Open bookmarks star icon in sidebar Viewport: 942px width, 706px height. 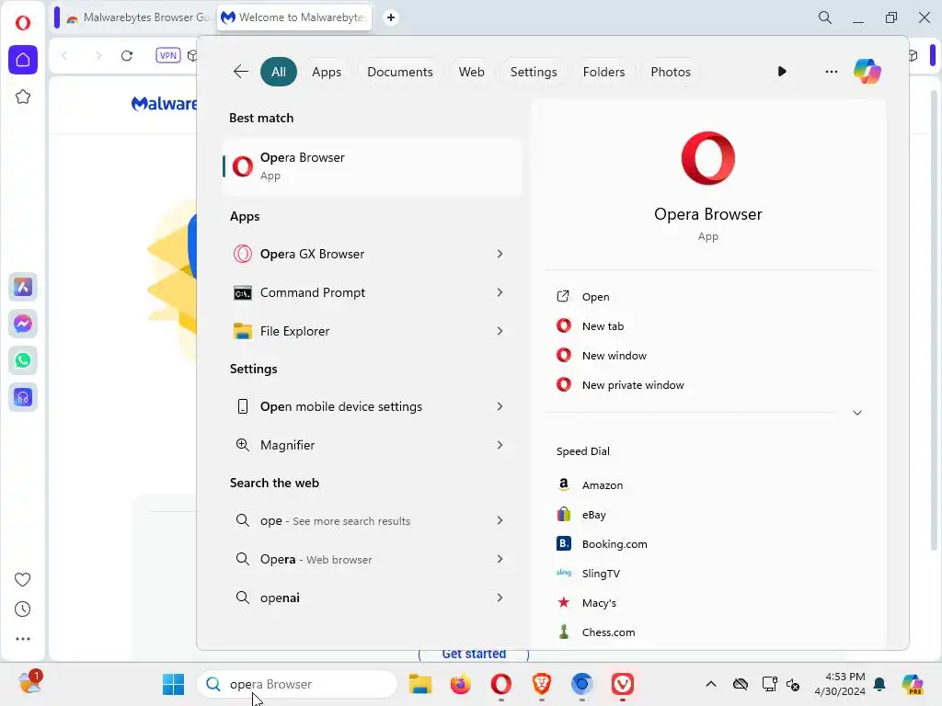(23, 97)
